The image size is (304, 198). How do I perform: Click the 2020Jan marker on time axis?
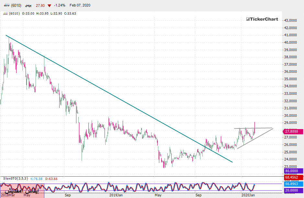(248, 195)
